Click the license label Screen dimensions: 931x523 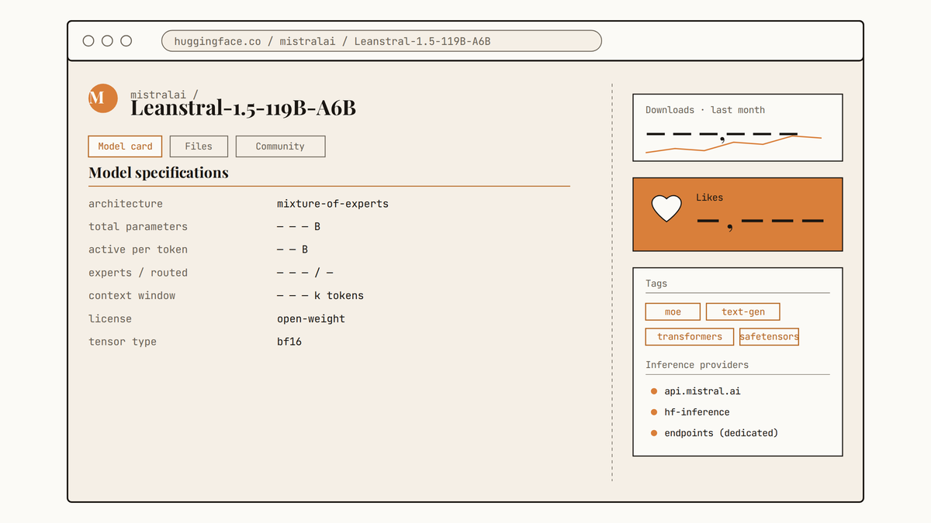click(110, 318)
